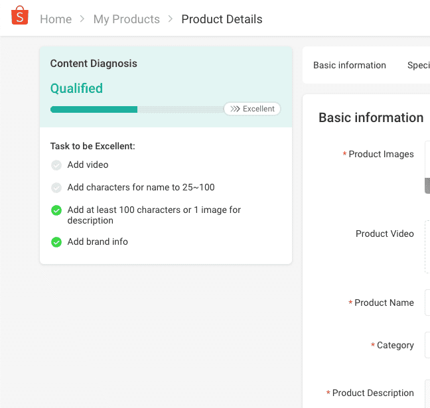Click the breadcrumb chevron after Home

(x=82, y=19)
